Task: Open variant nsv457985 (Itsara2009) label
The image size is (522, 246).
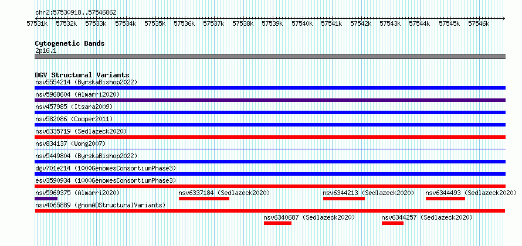Action: point(74,107)
